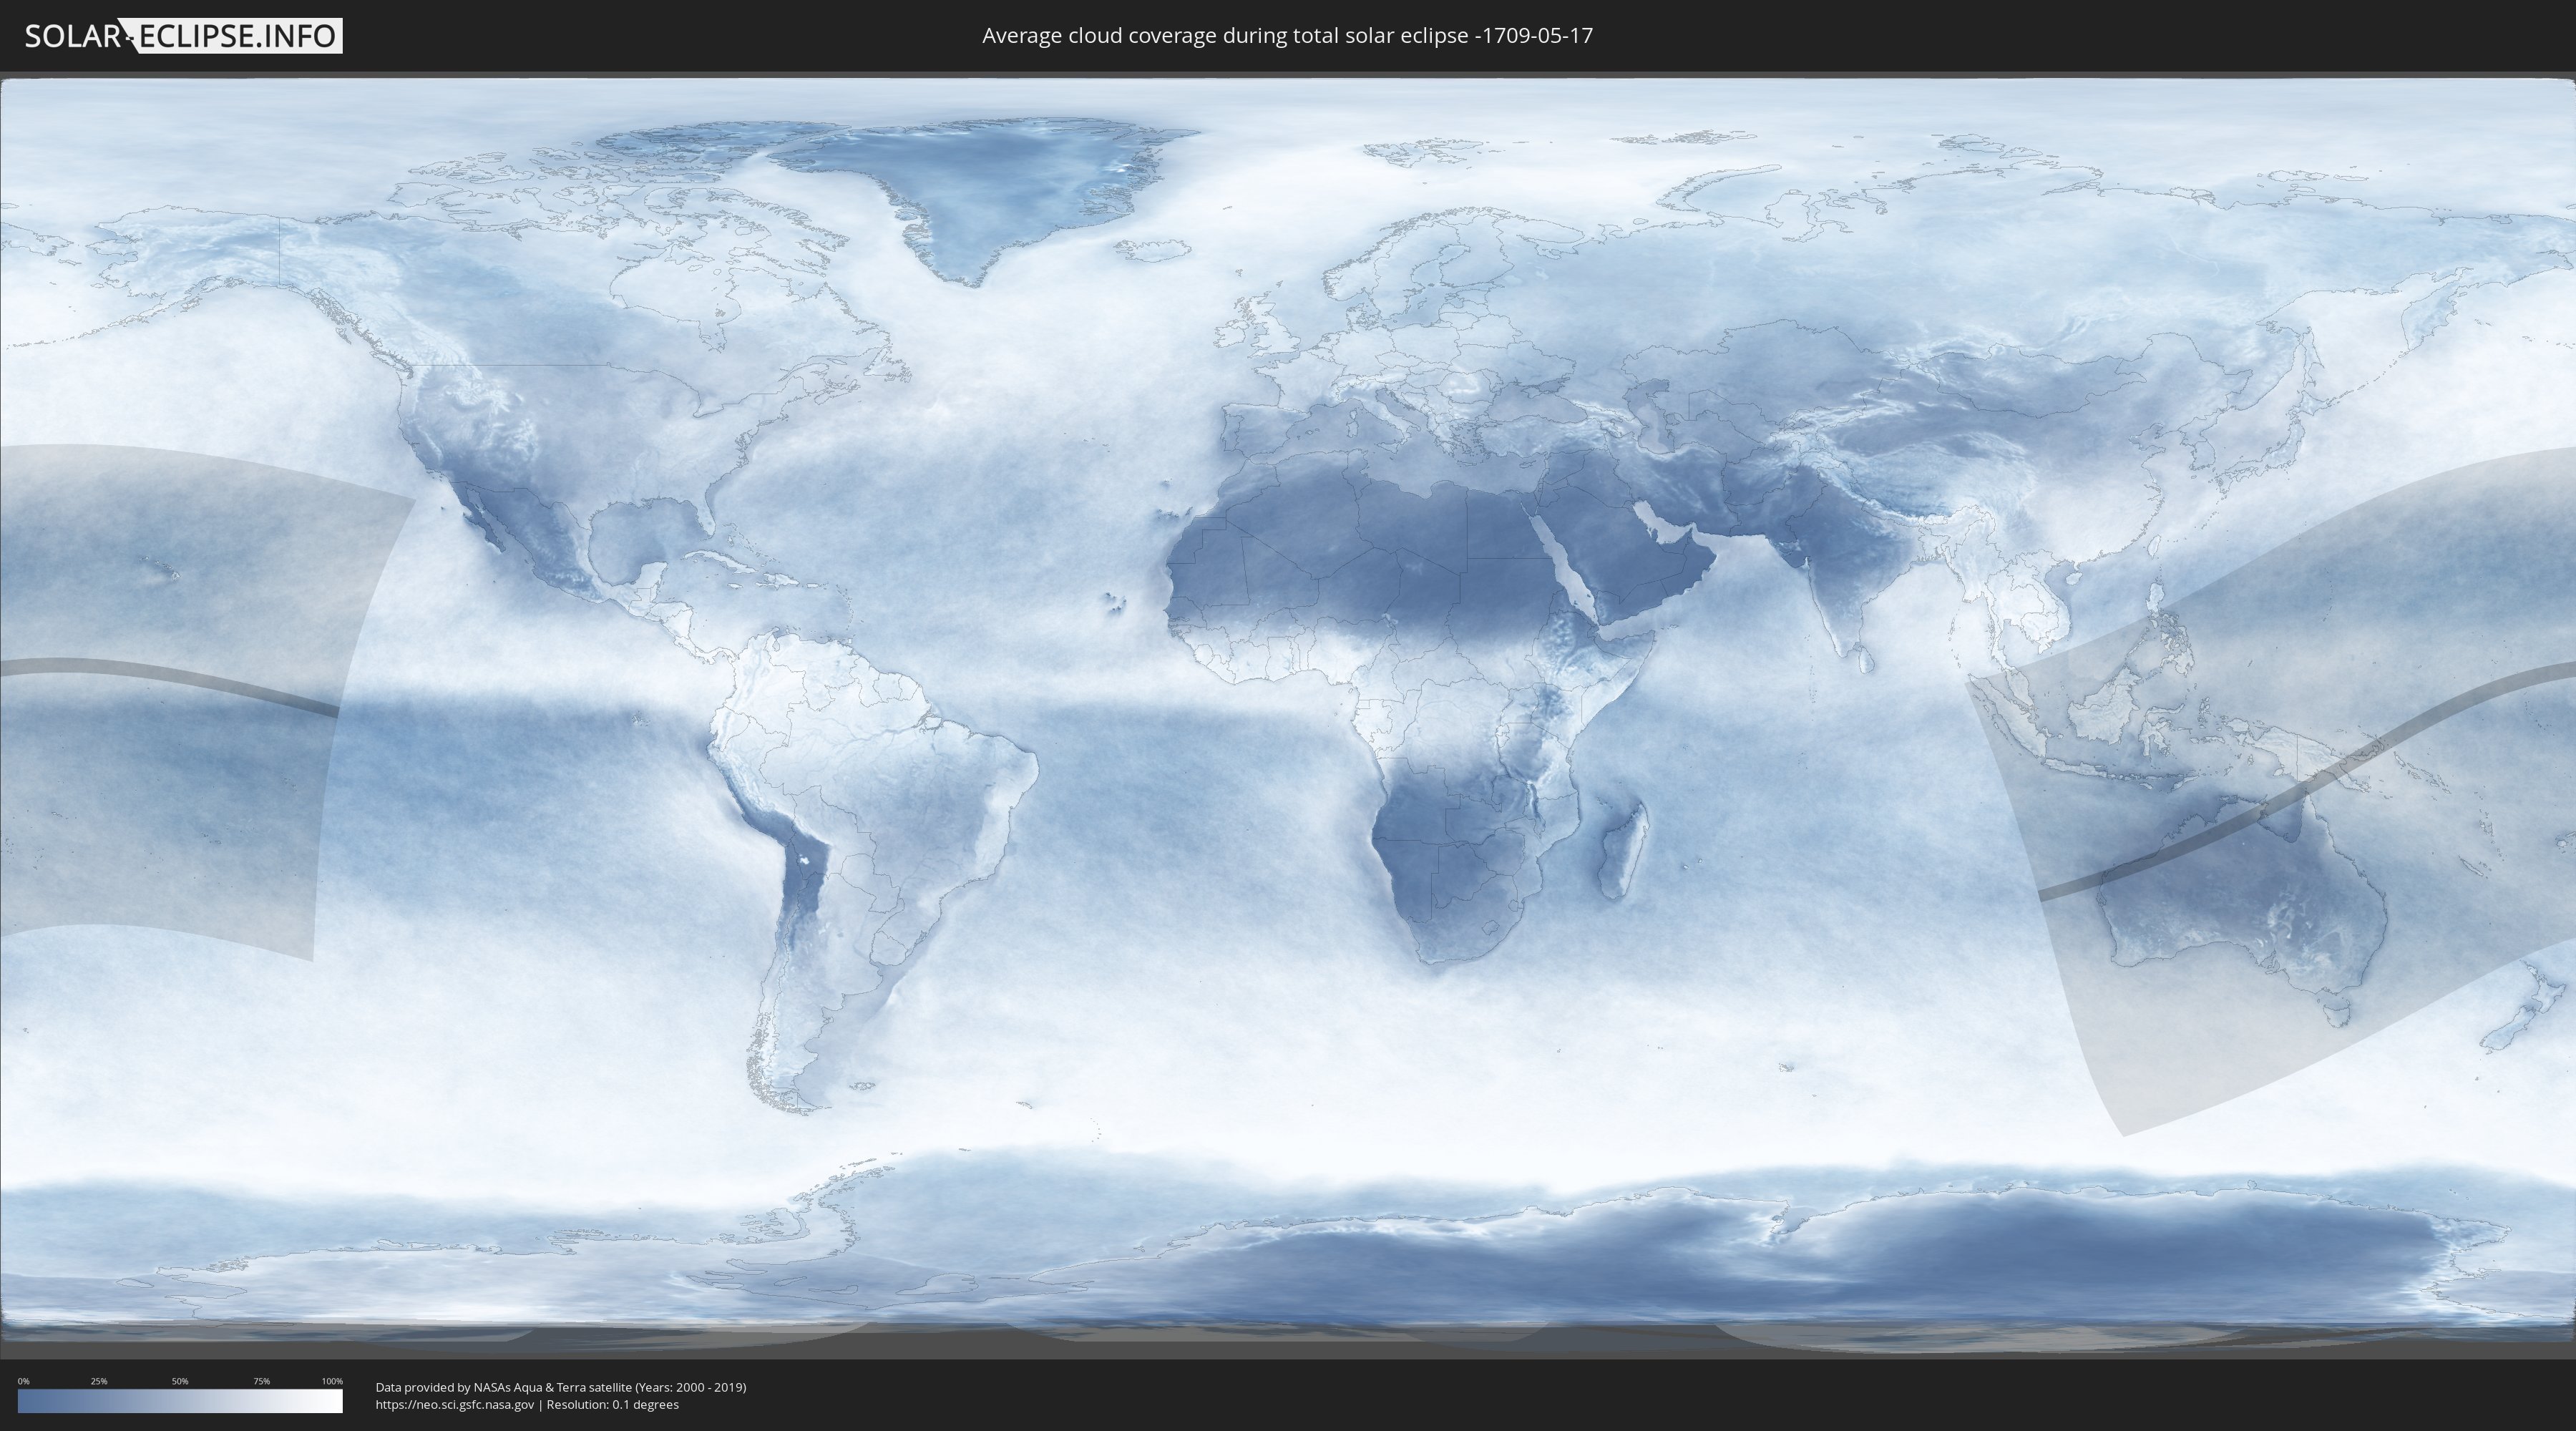Click the 100% legend label
The height and width of the screenshot is (1431, 2576).
[332, 1381]
